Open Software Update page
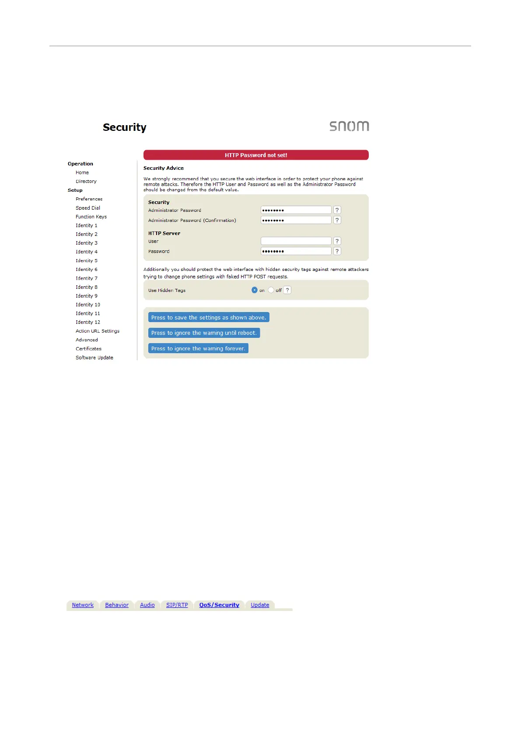The height and width of the screenshot is (737, 521). tap(94, 358)
